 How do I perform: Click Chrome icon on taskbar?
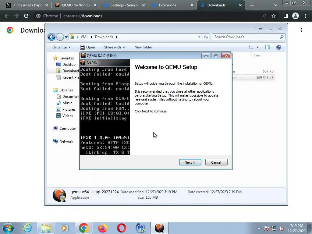click(83, 228)
